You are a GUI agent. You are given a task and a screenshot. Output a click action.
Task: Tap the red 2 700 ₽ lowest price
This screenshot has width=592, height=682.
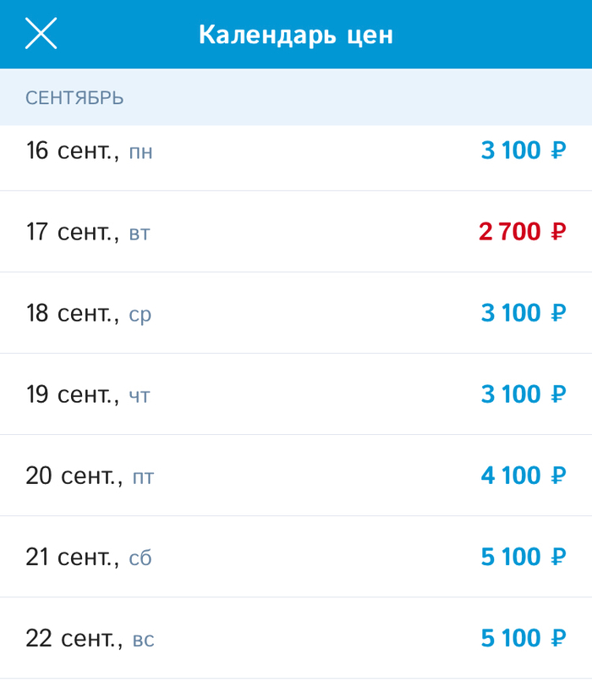(522, 232)
